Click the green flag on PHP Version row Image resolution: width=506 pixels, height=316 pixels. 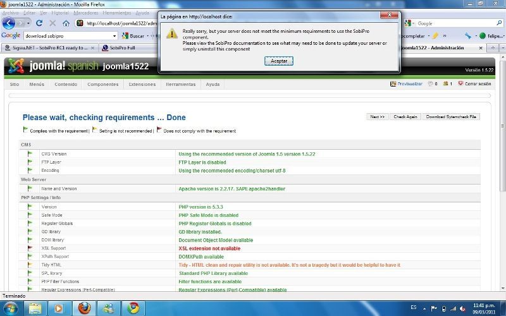point(30,207)
